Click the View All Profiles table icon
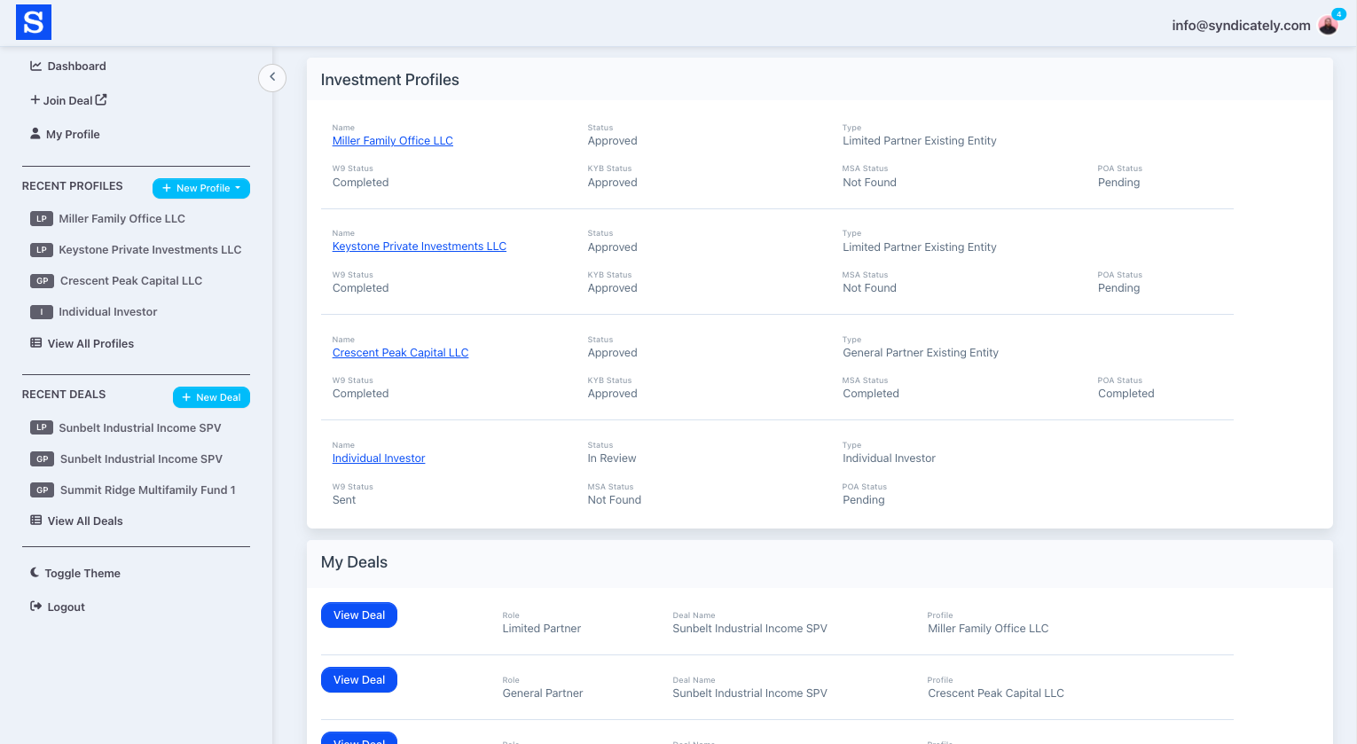Screen dimensions: 1357x744 (36, 343)
